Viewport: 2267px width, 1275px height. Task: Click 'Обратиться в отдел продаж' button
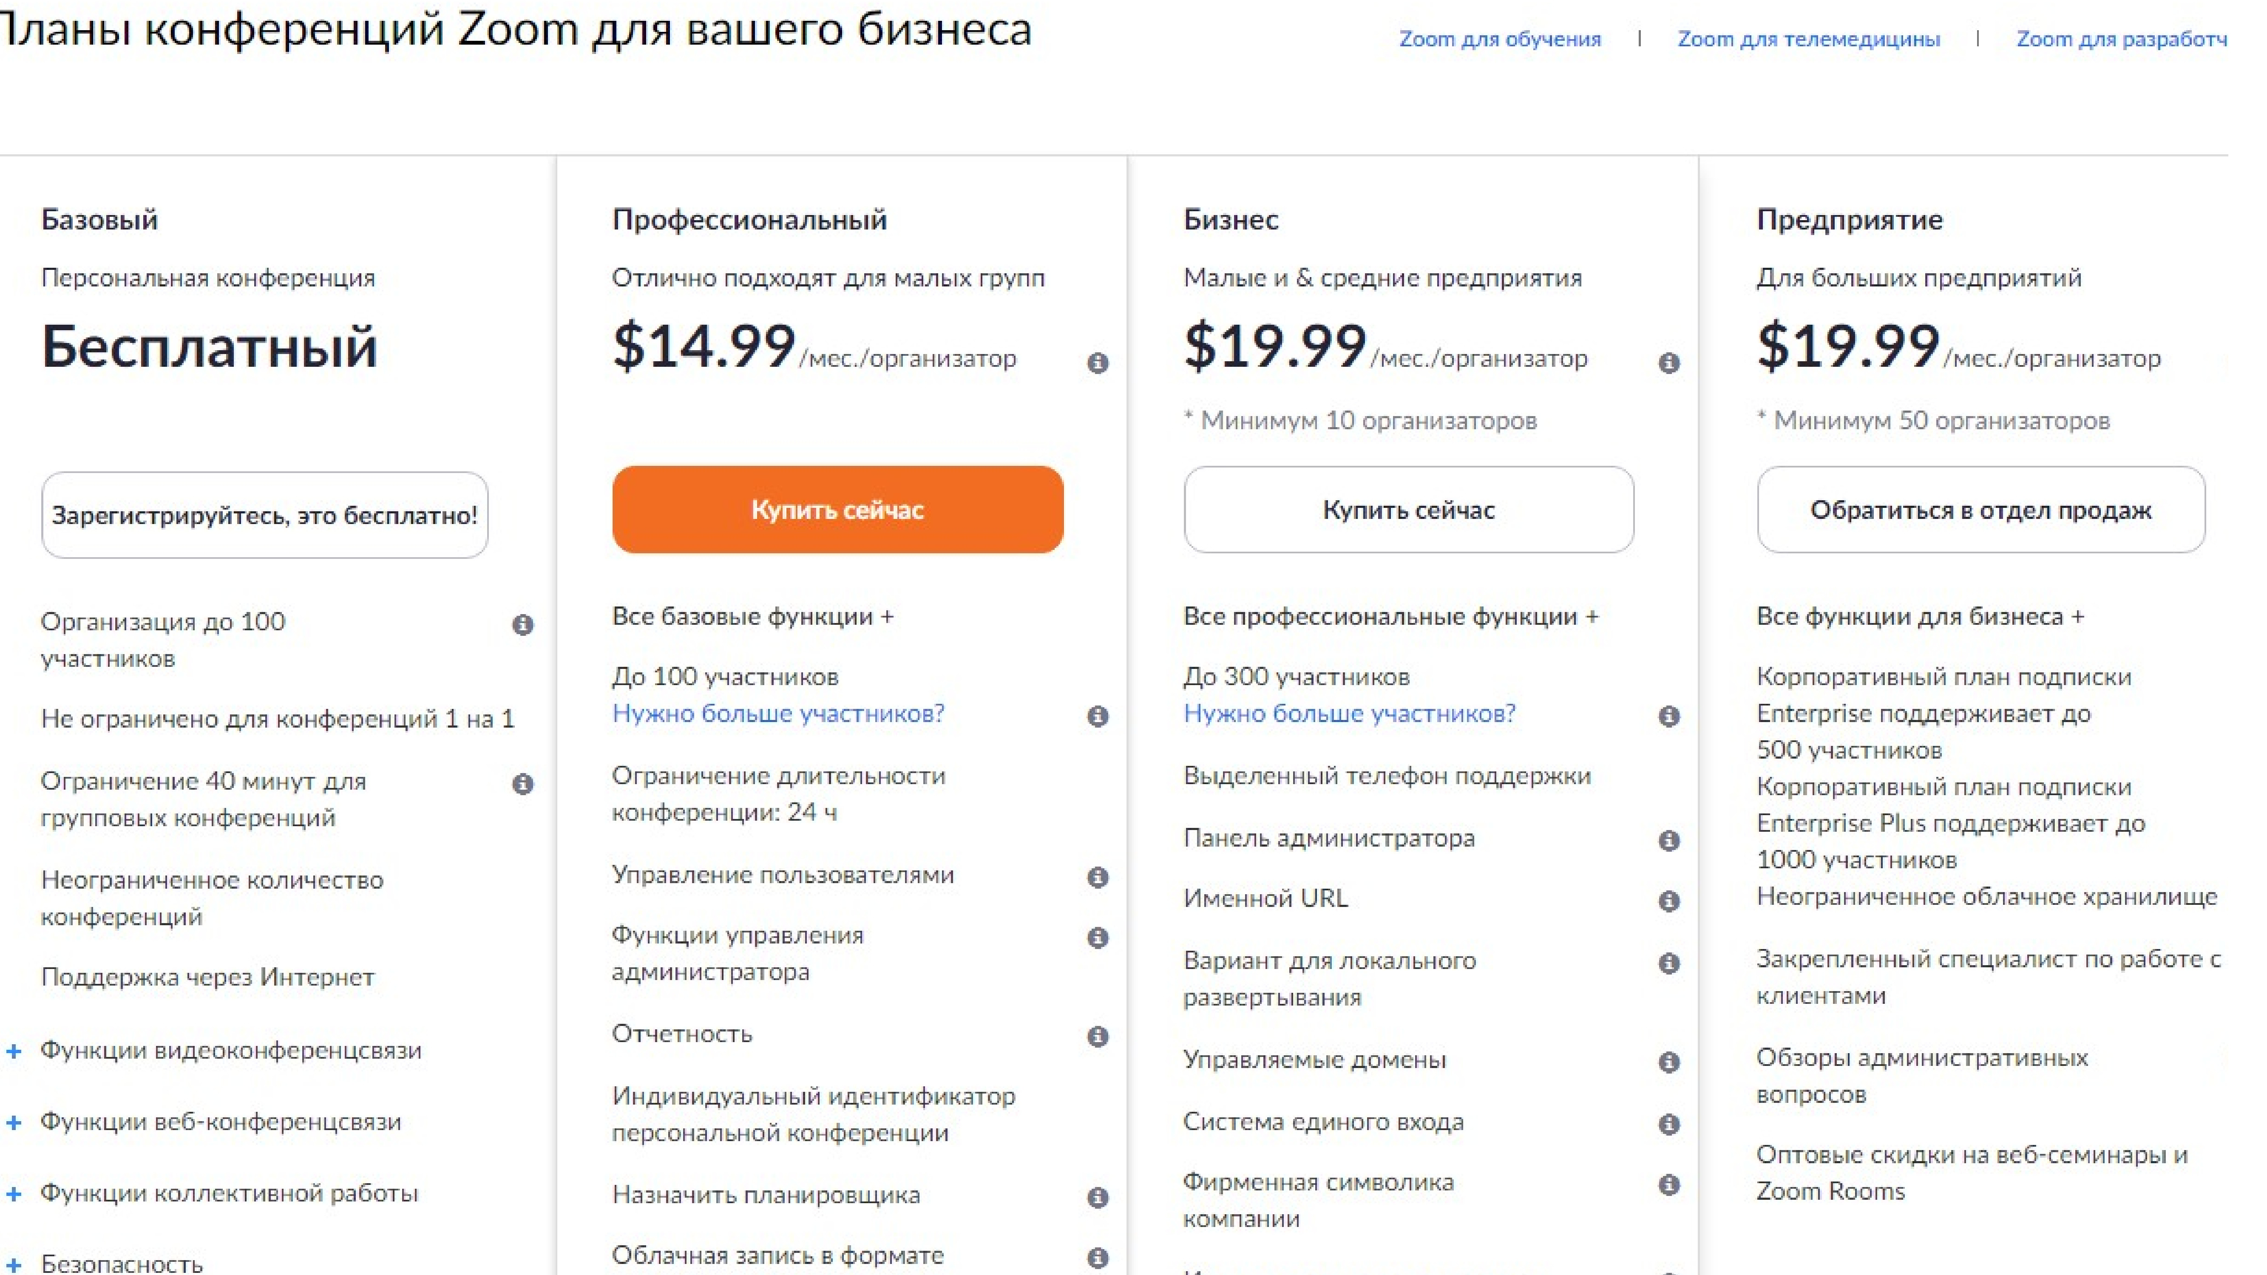click(x=1980, y=510)
